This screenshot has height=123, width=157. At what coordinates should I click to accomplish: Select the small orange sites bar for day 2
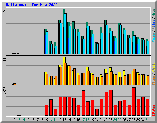click(15, 84)
